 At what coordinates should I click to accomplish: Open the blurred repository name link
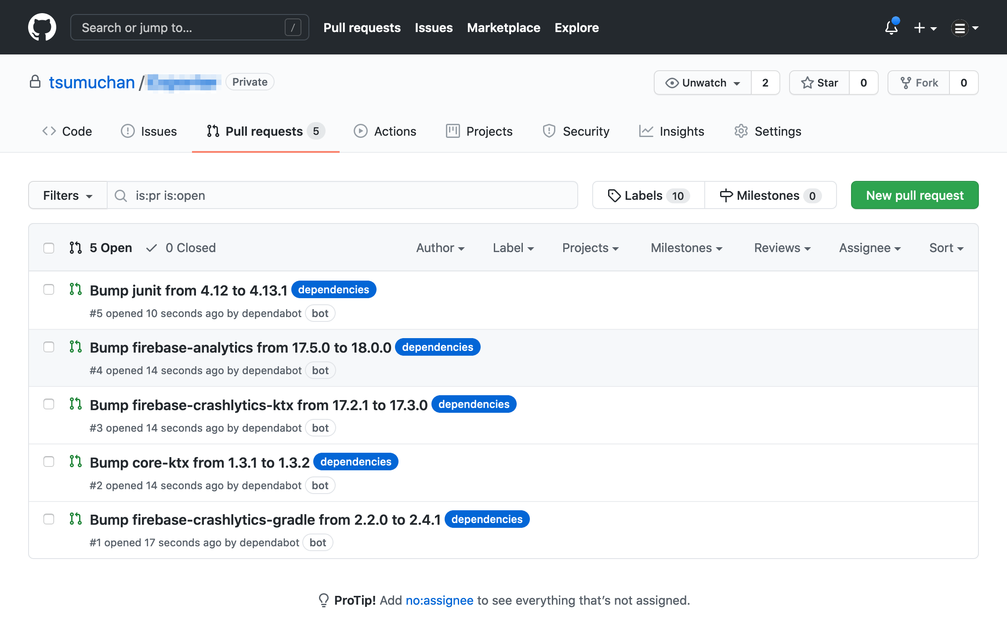click(183, 82)
